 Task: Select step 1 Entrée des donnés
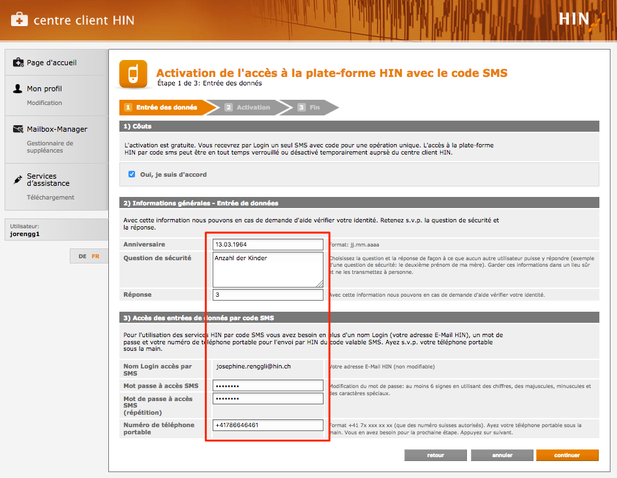pos(166,108)
